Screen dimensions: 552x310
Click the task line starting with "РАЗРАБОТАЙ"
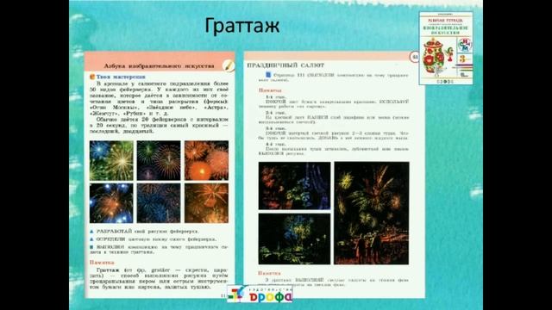(147, 232)
